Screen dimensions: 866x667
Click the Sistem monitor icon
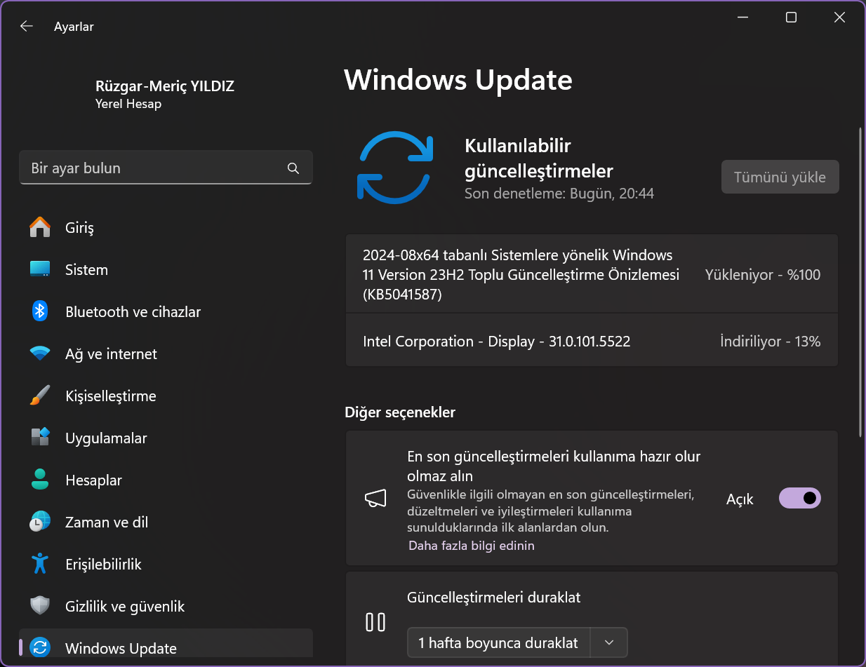pos(40,269)
